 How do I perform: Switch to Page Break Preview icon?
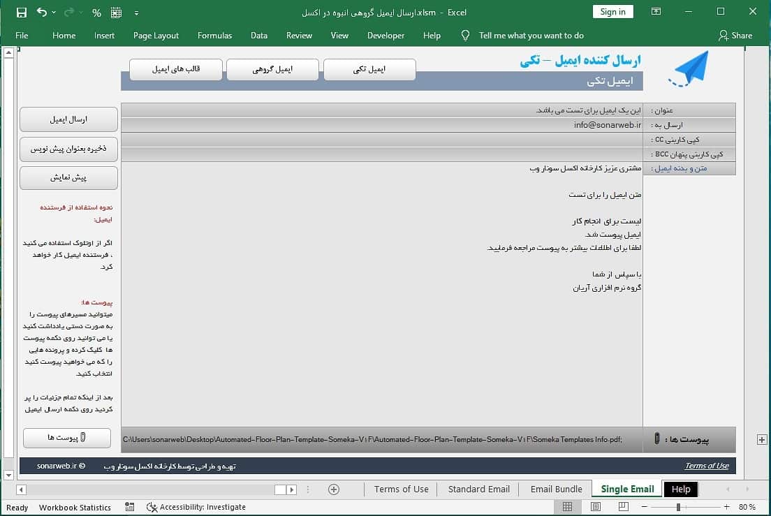click(x=623, y=507)
